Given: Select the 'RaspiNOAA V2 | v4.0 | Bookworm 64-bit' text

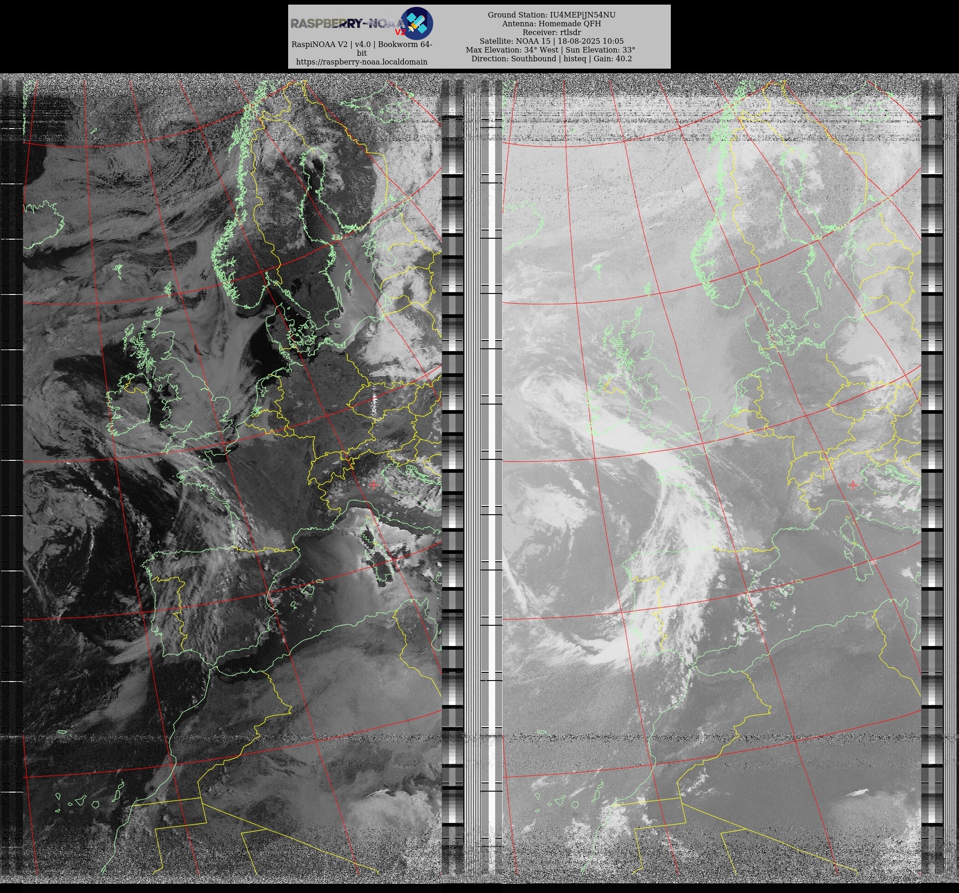Looking at the screenshot, I should pos(361,49).
